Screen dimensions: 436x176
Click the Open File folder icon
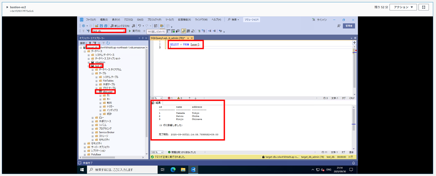[97, 26]
